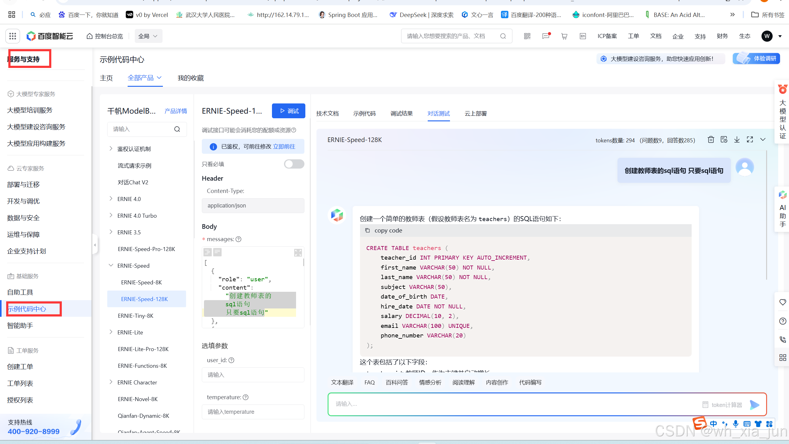Image resolution: width=789 pixels, height=444 pixels.
Task: Click the phone contact icon on right rail
Action: pos(783,339)
